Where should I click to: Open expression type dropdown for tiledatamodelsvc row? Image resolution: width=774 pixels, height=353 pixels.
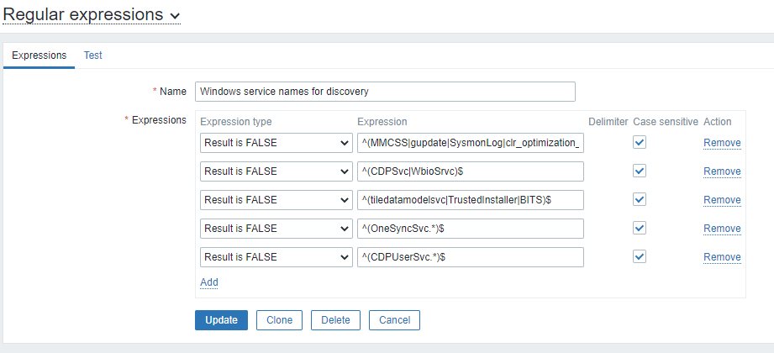pyautogui.click(x=276, y=200)
